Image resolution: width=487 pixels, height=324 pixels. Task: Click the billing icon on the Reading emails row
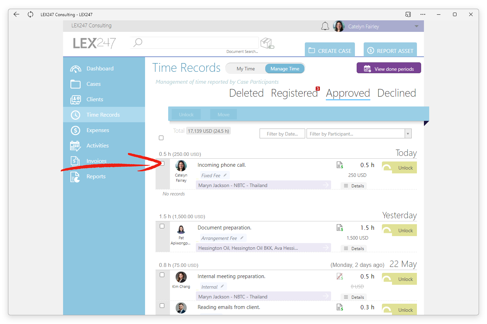click(x=339, y=307)
